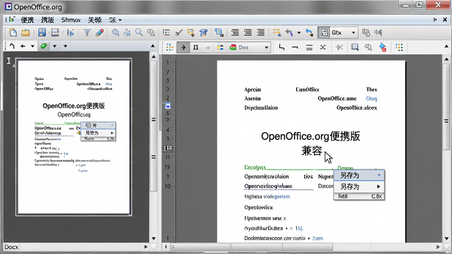Toggle align right paragraph button
Screen dimensions: 452x254
tap(260, 33)
